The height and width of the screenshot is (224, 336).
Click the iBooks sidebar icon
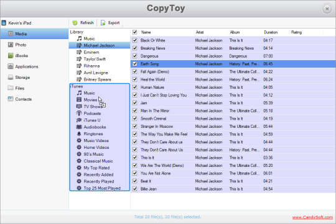pos(11,56)
